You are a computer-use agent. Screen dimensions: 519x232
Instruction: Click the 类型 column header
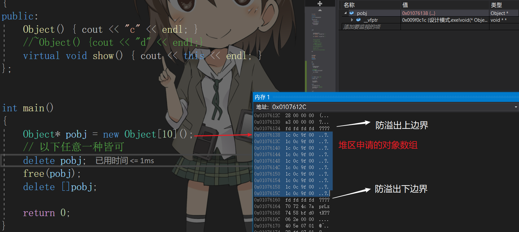(497, 5)
